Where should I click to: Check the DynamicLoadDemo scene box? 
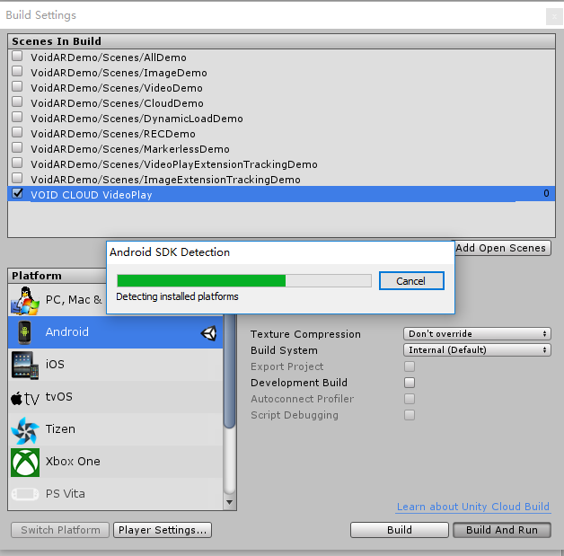click(x=17, y=118)
